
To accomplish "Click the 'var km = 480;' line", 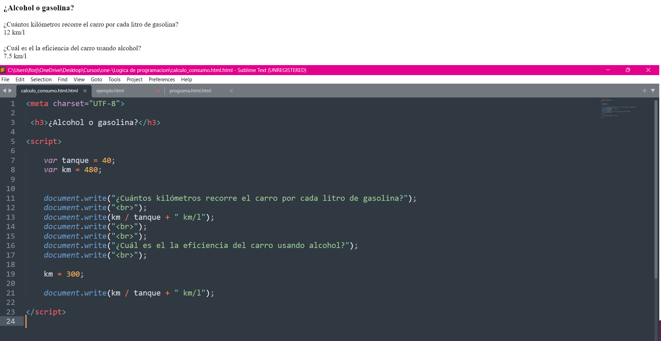I will 73,170.
